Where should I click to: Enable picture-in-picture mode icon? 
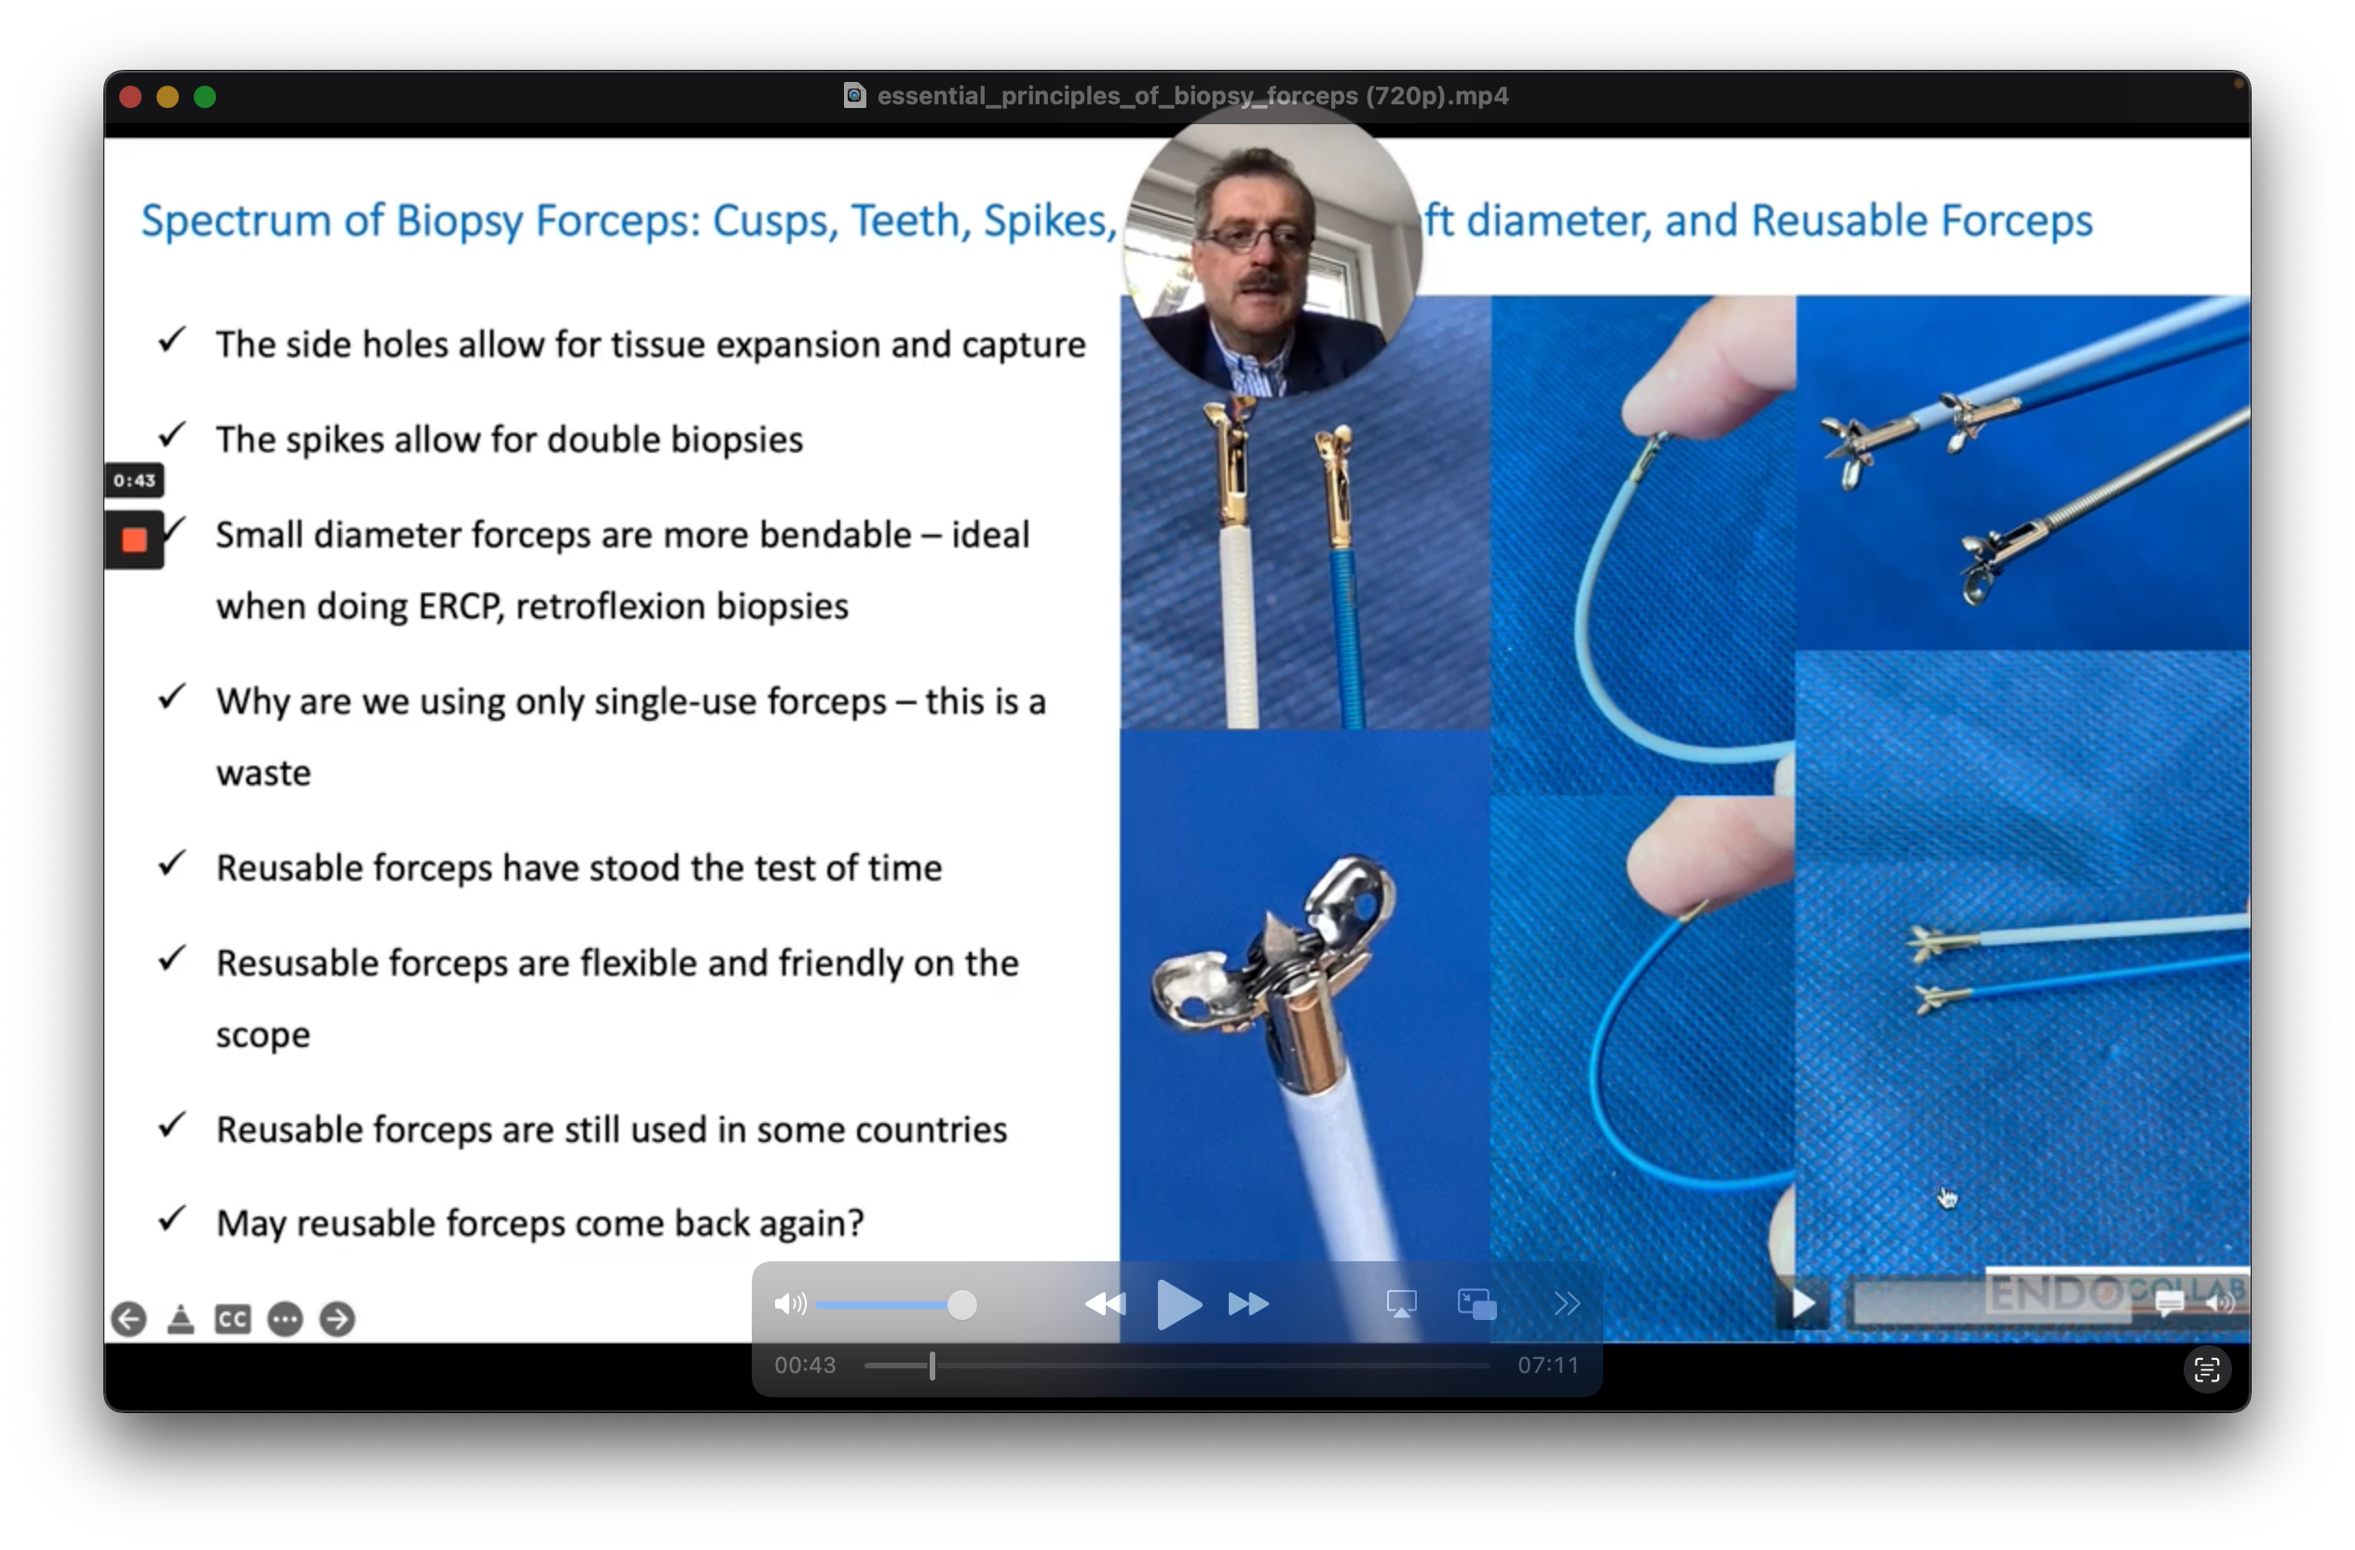[x=1477, y=1305]
